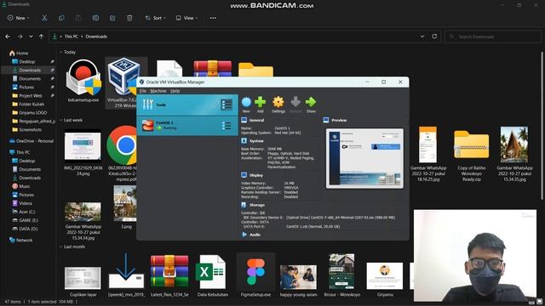Open Network in navigation pane

click(x=24, y=240)
